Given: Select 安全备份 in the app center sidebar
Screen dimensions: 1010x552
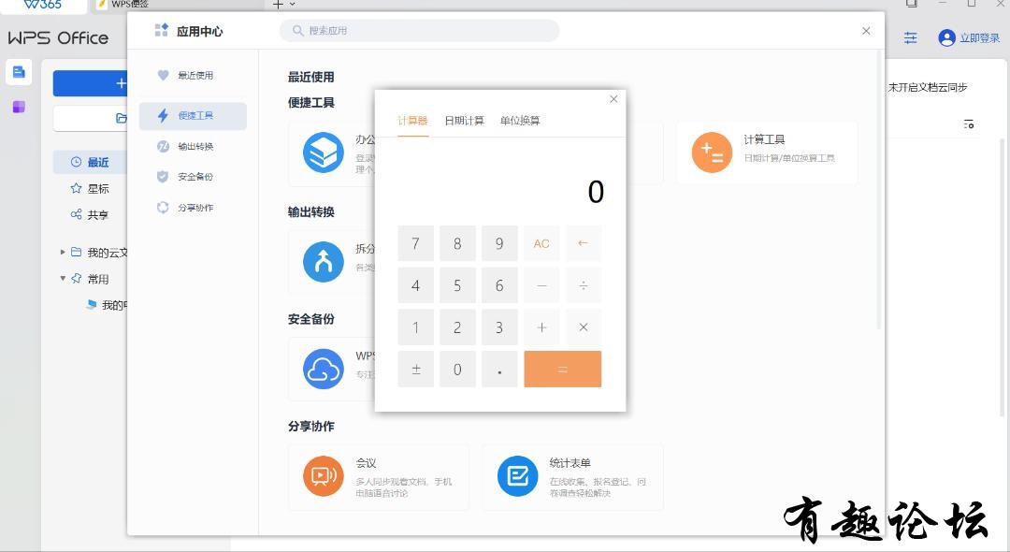Looking at the screenshot, I should (193, 177).
